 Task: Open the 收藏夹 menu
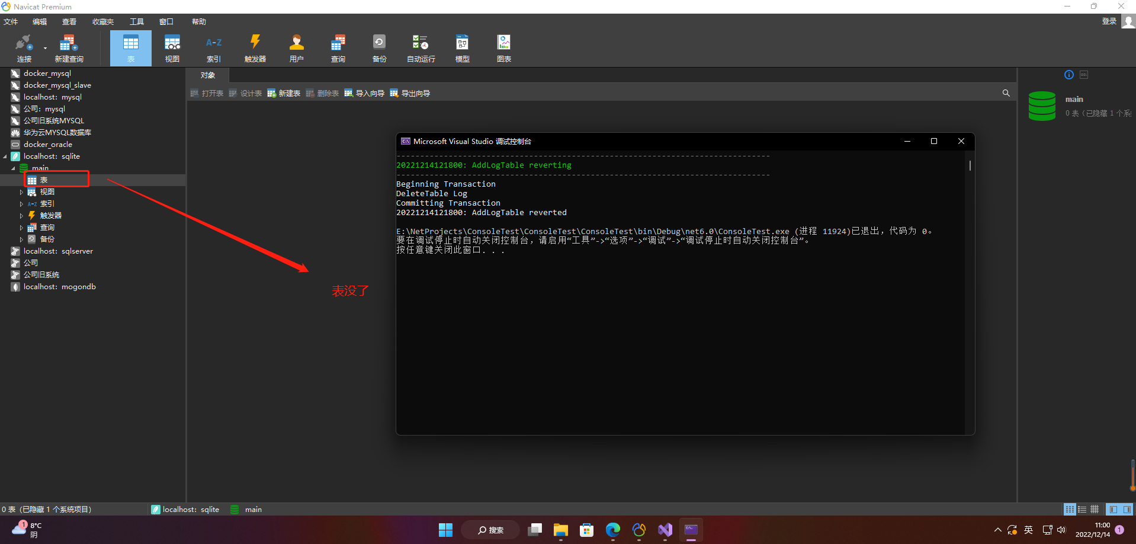point(103,22)
